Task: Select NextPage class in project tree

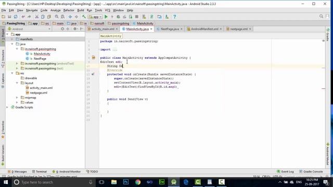Action: click(40, 59)
